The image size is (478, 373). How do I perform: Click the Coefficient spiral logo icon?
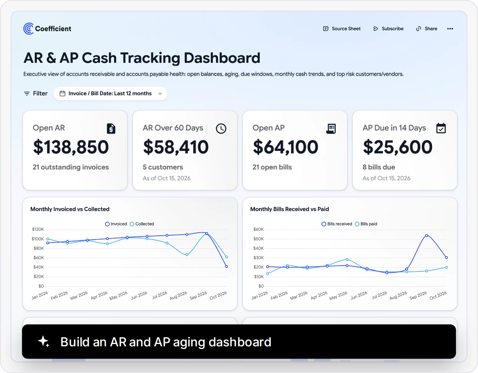click(28, 29)
